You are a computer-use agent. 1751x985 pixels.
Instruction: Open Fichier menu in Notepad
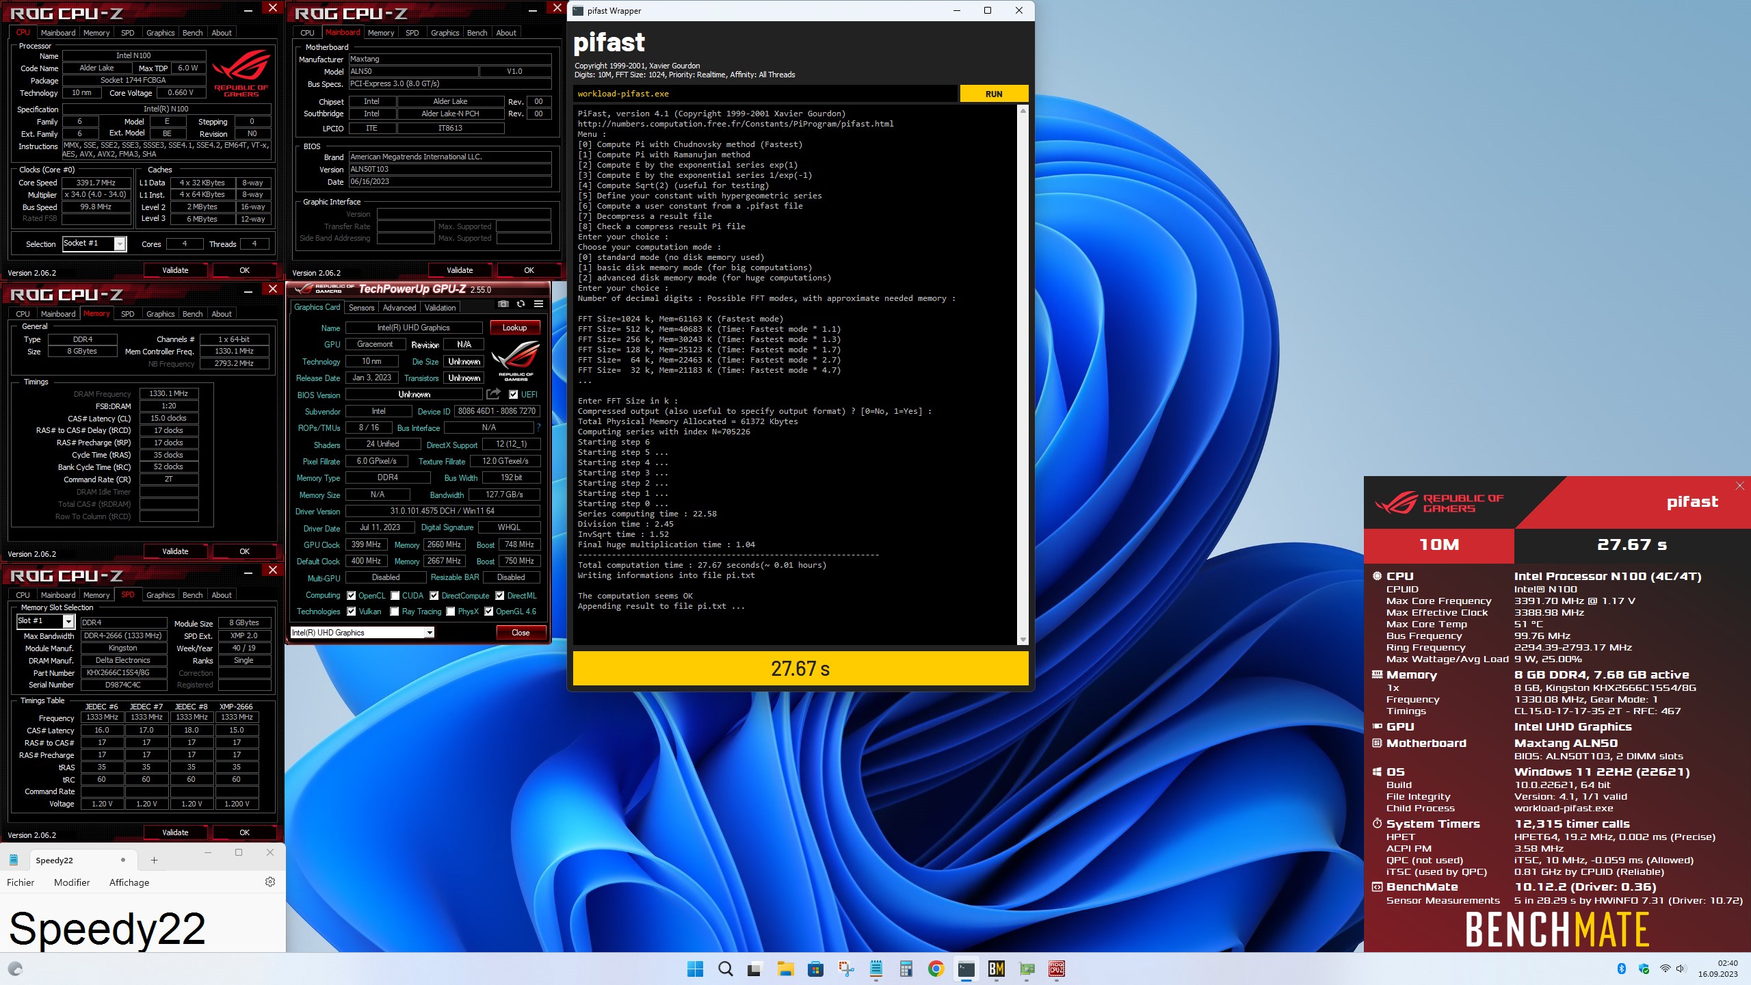click(x=21, y=882)
